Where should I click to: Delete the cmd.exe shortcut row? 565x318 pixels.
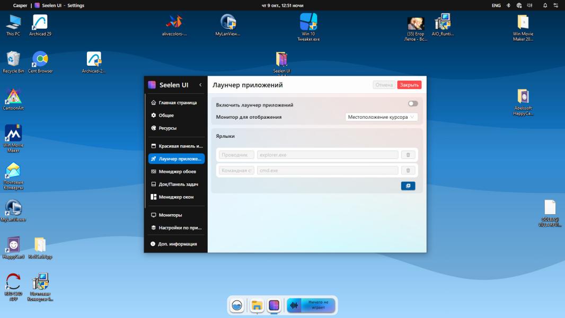pos(408,171)
